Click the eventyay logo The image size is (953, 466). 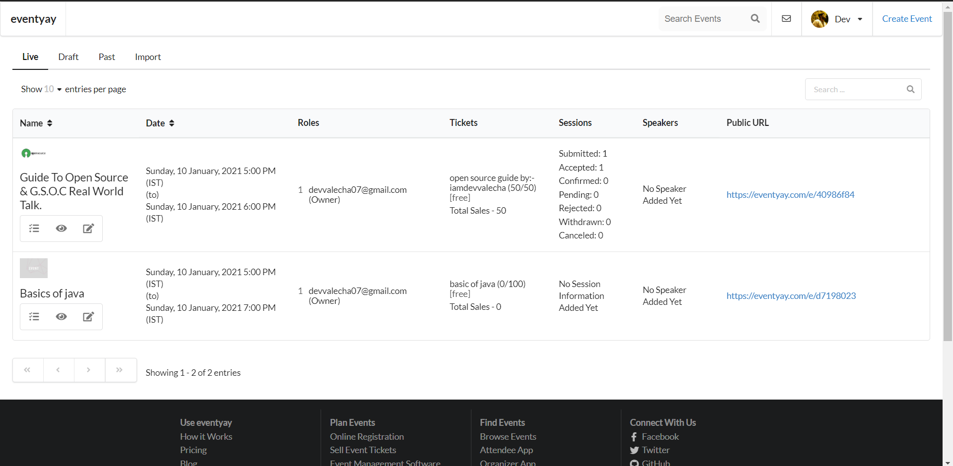coord(33,19)
